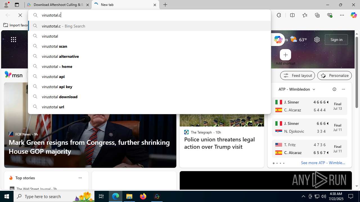Image resolution: width=360 pixels, height=202 pixels.
Task: Choose 'virustotal alternative' suggestion
Action: (x=149, y=56)
